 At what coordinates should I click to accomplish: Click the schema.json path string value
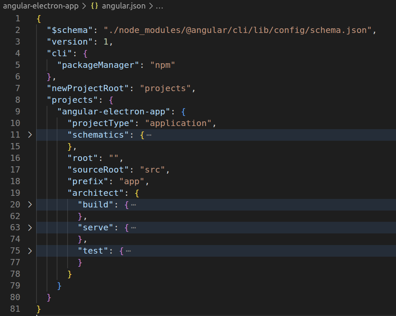(x=238, y=30)
